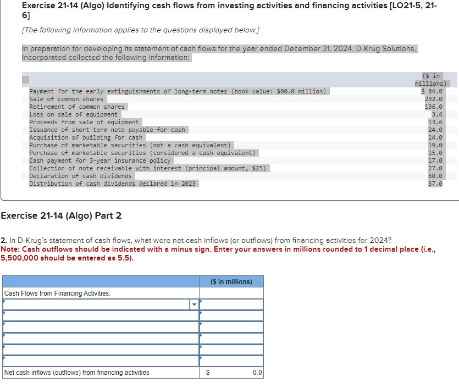This screenshot has height=388, width=459.
Task: Click the 232.0 amount value
Action: [x=434, y=99]
